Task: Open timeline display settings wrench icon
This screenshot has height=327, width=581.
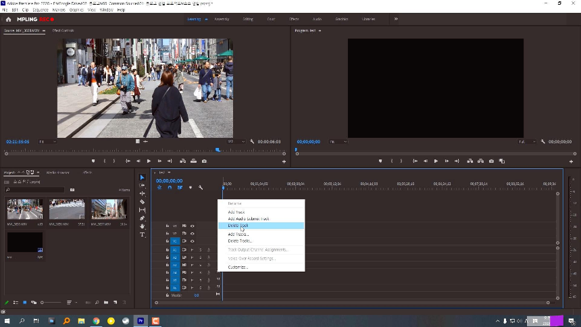Action: point(201,187)
